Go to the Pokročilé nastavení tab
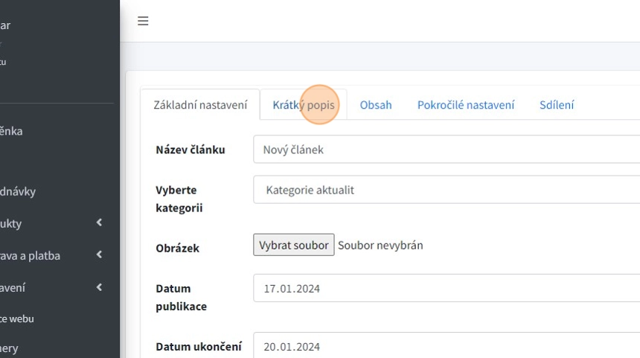 point(466,105)
